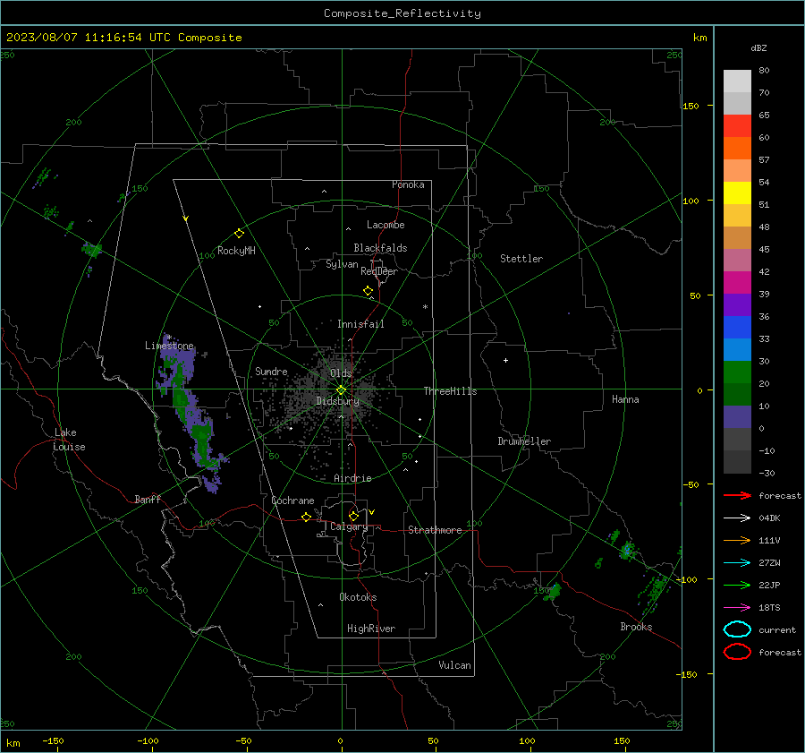805x753 pixels.
Task: Click the HighRiver town label
Action: coord(371,629)
